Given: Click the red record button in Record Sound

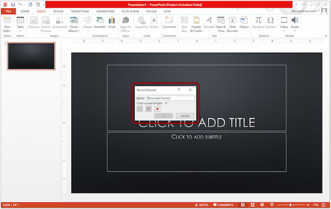Looking at the screenshot, I should (x=157, y=109).
